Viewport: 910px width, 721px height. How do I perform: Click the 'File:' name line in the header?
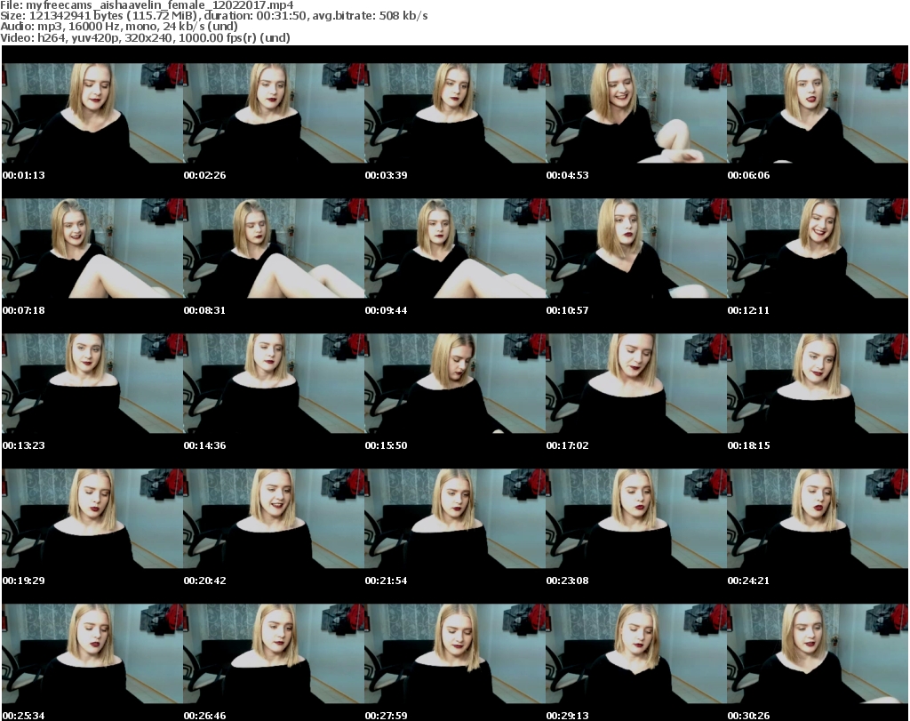coord(147,5)
